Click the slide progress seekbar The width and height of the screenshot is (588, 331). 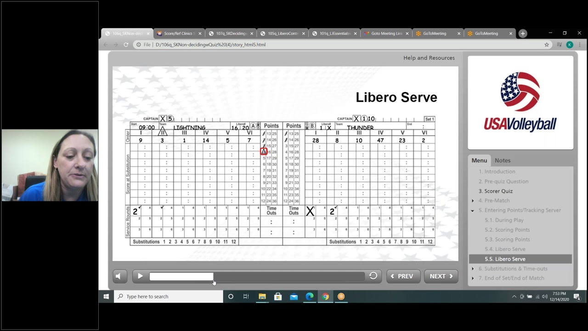tap(257, 276)
